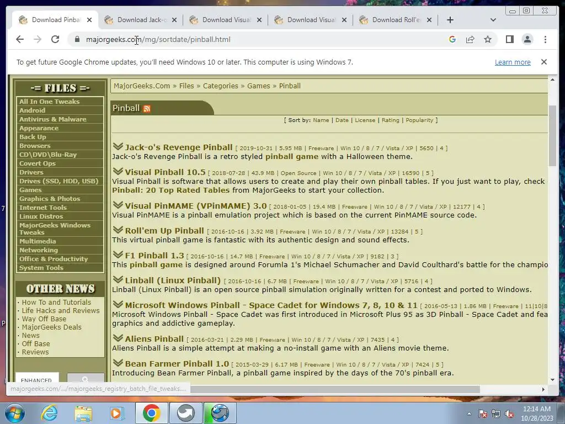
Task: Open the Learn more link
Action: pos(513,62)
